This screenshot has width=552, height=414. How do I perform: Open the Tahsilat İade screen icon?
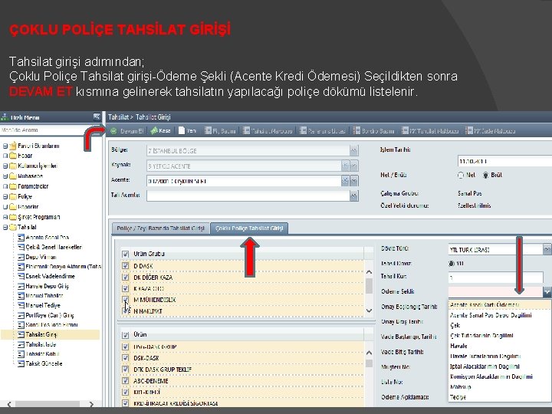(x=21, y=344)
